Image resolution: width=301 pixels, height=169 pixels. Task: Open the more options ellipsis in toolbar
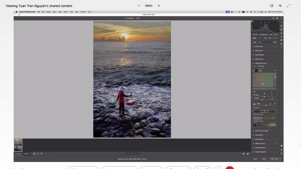pos(281,47)
